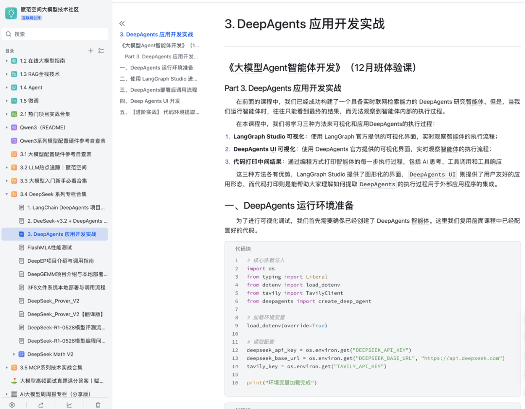Viewport: 525px width, 409px height.
Task: Expand the DeepSeek Math V2 node
Action: tap(14, 354)
